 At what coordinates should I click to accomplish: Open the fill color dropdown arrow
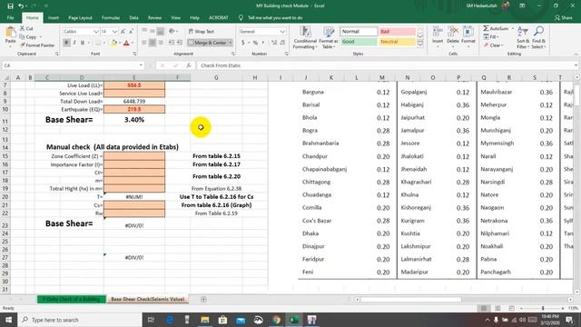tap(119, 43)
